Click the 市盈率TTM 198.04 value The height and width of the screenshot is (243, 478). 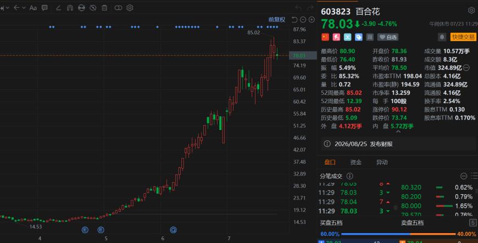(413, 76)
